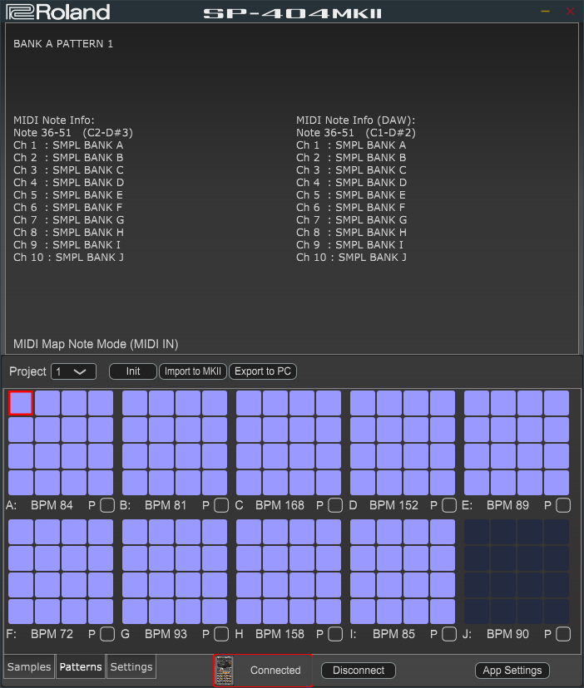The width and height of the screenshot is (584, 688).
Task: Click Import to MKII button
Action: [193, 371]
